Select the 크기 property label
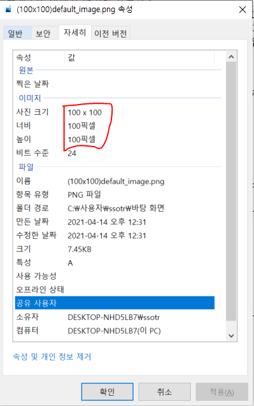This screenshot has width=254, height=406. pyautogui.click(x=24, y=249)
